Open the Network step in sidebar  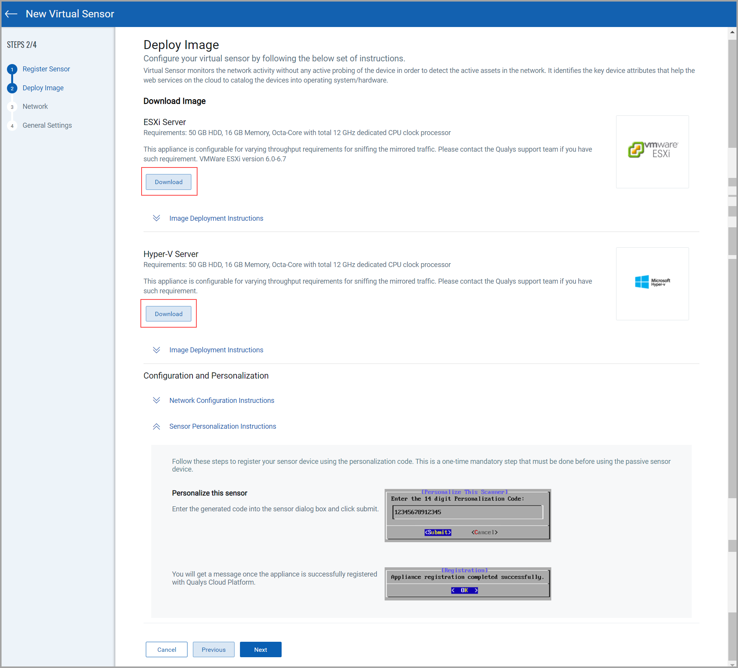click(x=35, y=107)
